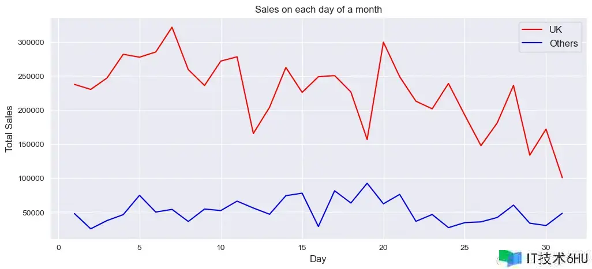Image resolution: width=592 pixels, height=269 pixels.
Task: Click the Day x-axis label
Action: coord(318,259)
